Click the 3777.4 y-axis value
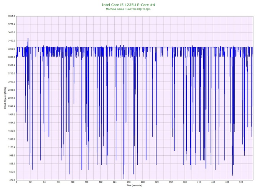 [x=11, y=24]
